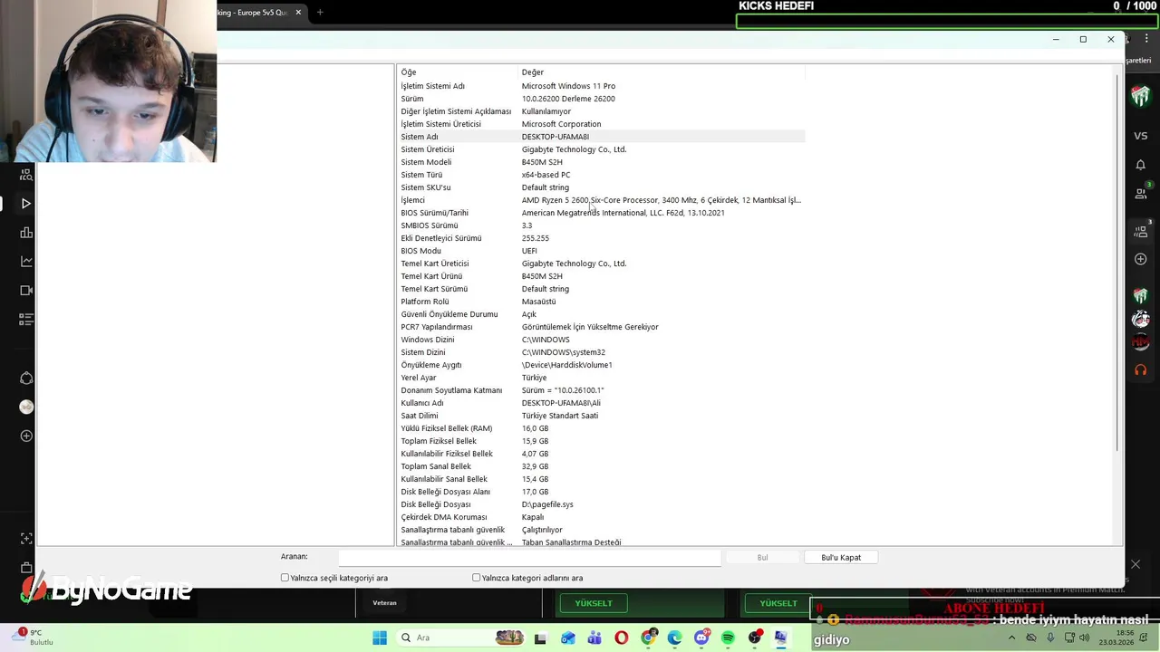This screenshot has height=652, width=1160.
Task: Open Microsoft Teams from the taskbar
Action: coord(594,638)
